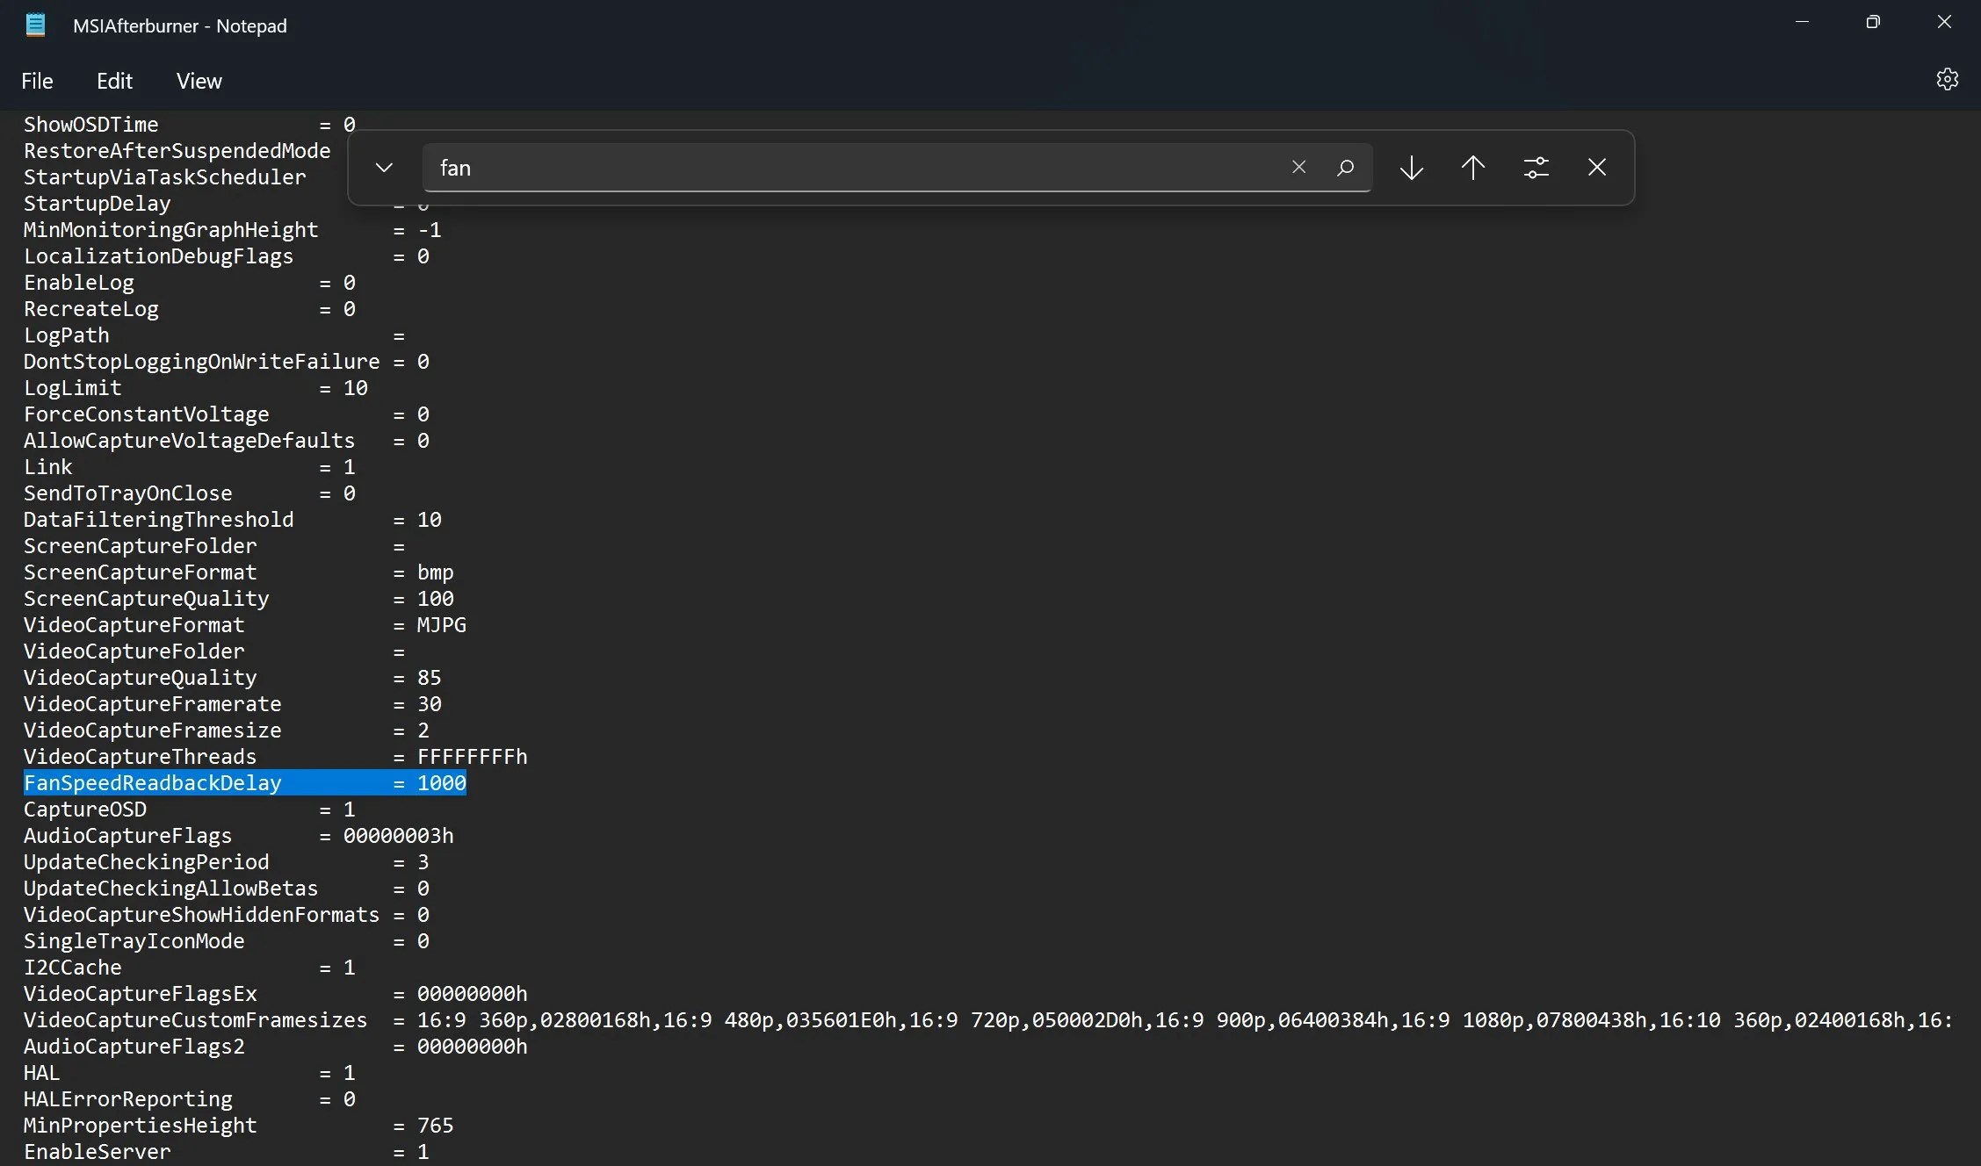
Task: Place cursor on EnableServer line
Action: tap(97, 1152)
